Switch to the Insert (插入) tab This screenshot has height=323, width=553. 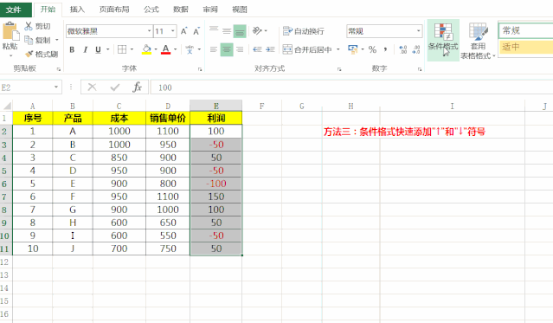(77, 10)
